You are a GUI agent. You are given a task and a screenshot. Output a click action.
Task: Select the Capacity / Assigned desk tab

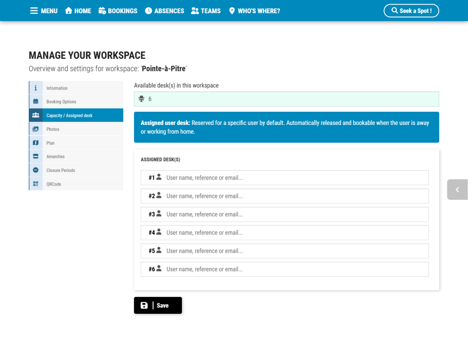click(x=76, y=115)
